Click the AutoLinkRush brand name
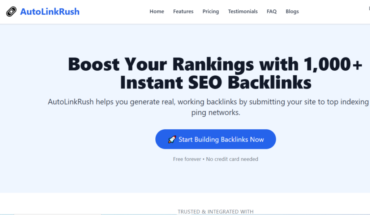 click(50, 12)
